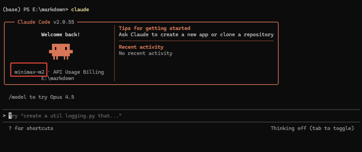Click 'No recent activity' text

(x=145, y=53)
